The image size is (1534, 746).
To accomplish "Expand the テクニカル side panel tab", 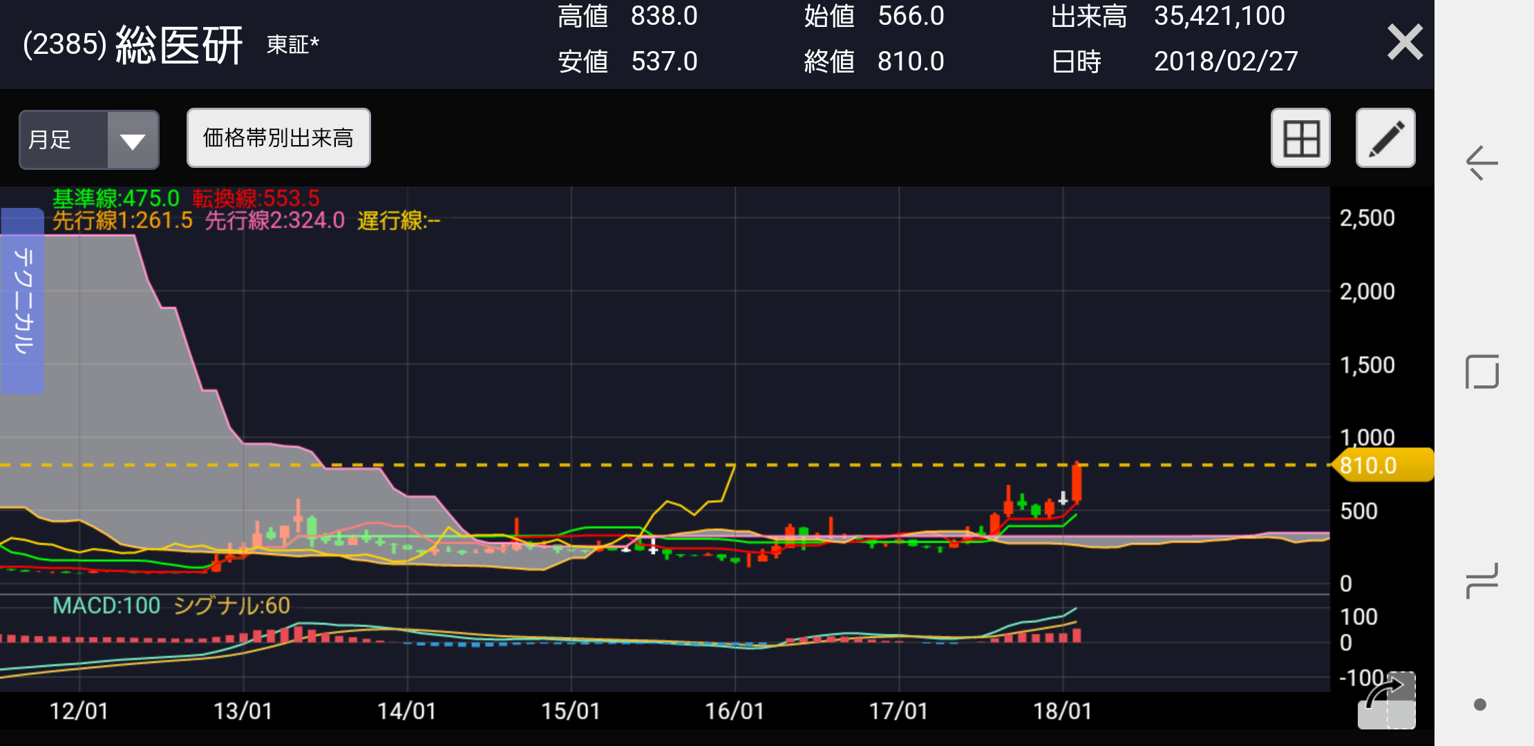I will pos(23,301).
